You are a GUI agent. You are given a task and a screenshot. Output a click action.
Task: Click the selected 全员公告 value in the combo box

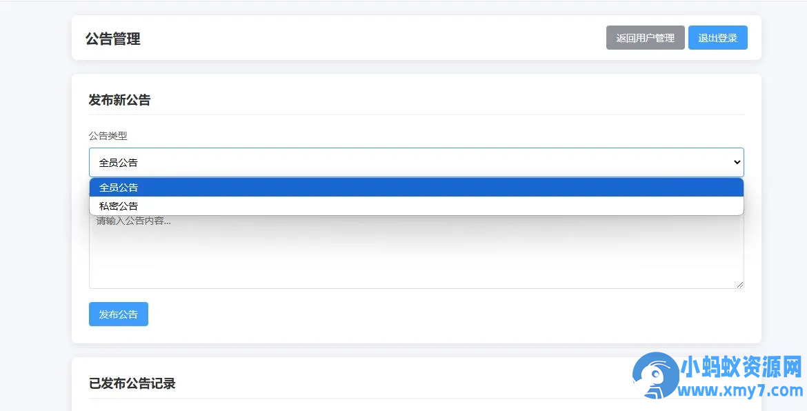click(x=119, y=163)
